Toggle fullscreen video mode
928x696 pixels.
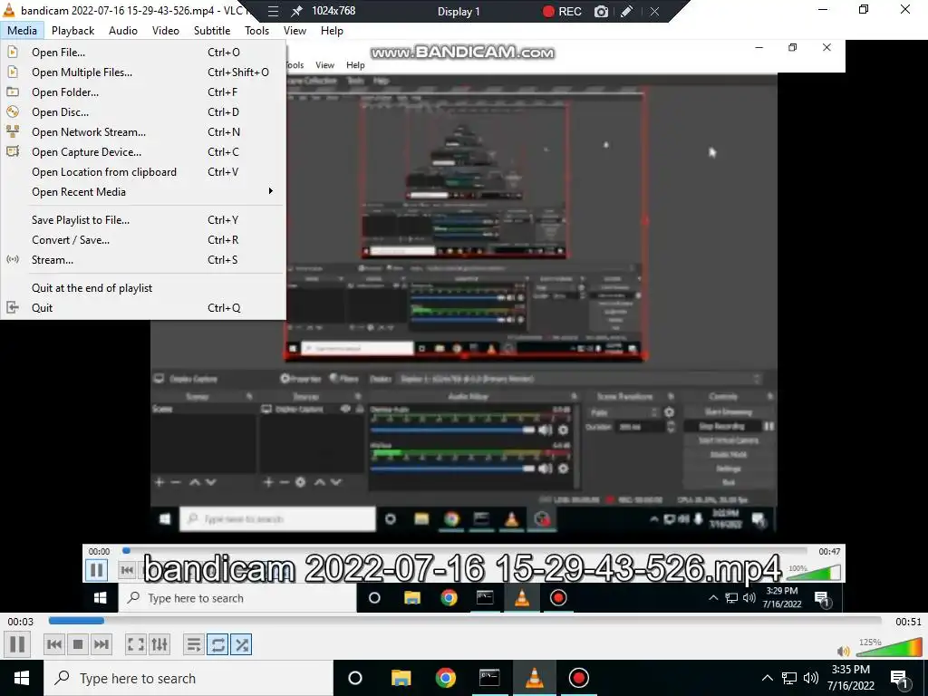pos(136,644)
